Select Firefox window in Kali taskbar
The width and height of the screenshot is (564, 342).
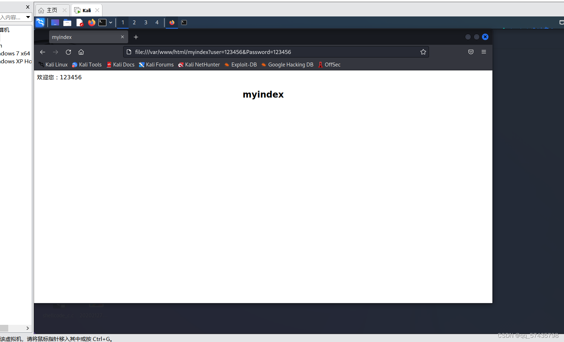click(172, 23)
